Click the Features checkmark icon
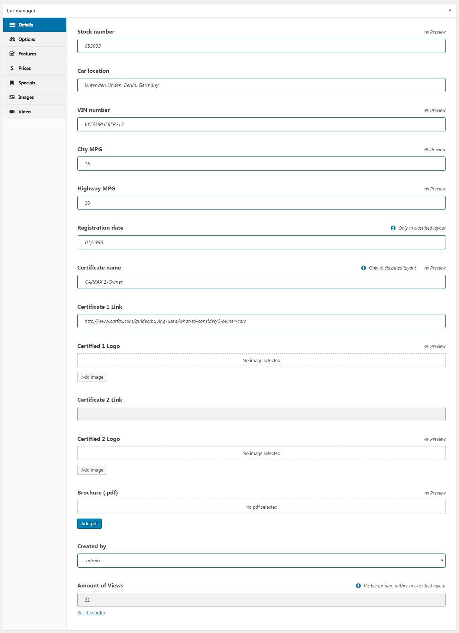This screenshot has width=459, height=633. 12,54
